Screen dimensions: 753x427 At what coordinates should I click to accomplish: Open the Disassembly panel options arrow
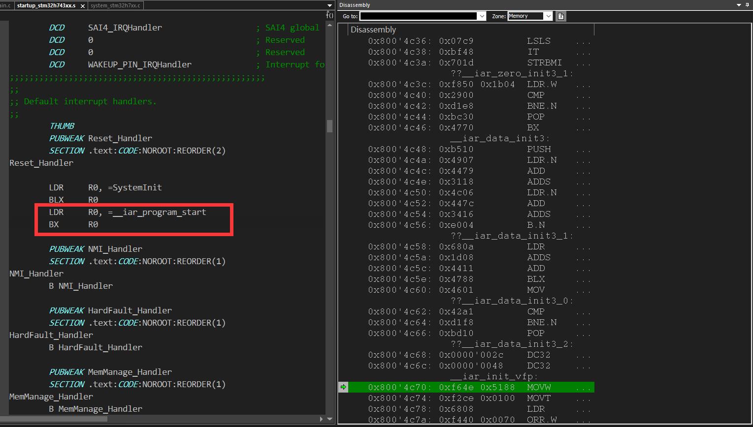(x=739, y=5)
